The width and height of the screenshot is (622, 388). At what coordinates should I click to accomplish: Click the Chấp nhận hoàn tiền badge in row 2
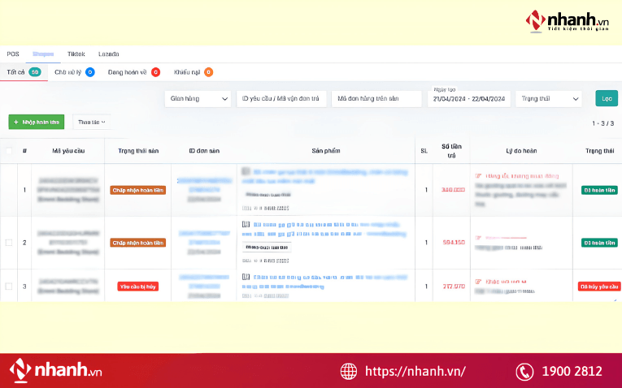138,243
